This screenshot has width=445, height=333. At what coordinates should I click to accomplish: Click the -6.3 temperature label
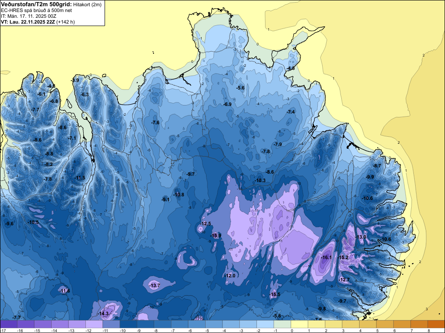tap(85, 94)
